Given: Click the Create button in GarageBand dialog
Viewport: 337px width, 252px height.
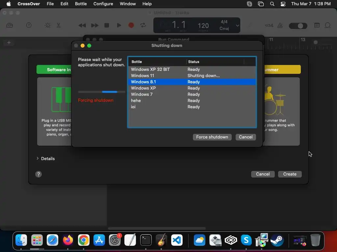Looking at the screenshot, I should point(290,174).
